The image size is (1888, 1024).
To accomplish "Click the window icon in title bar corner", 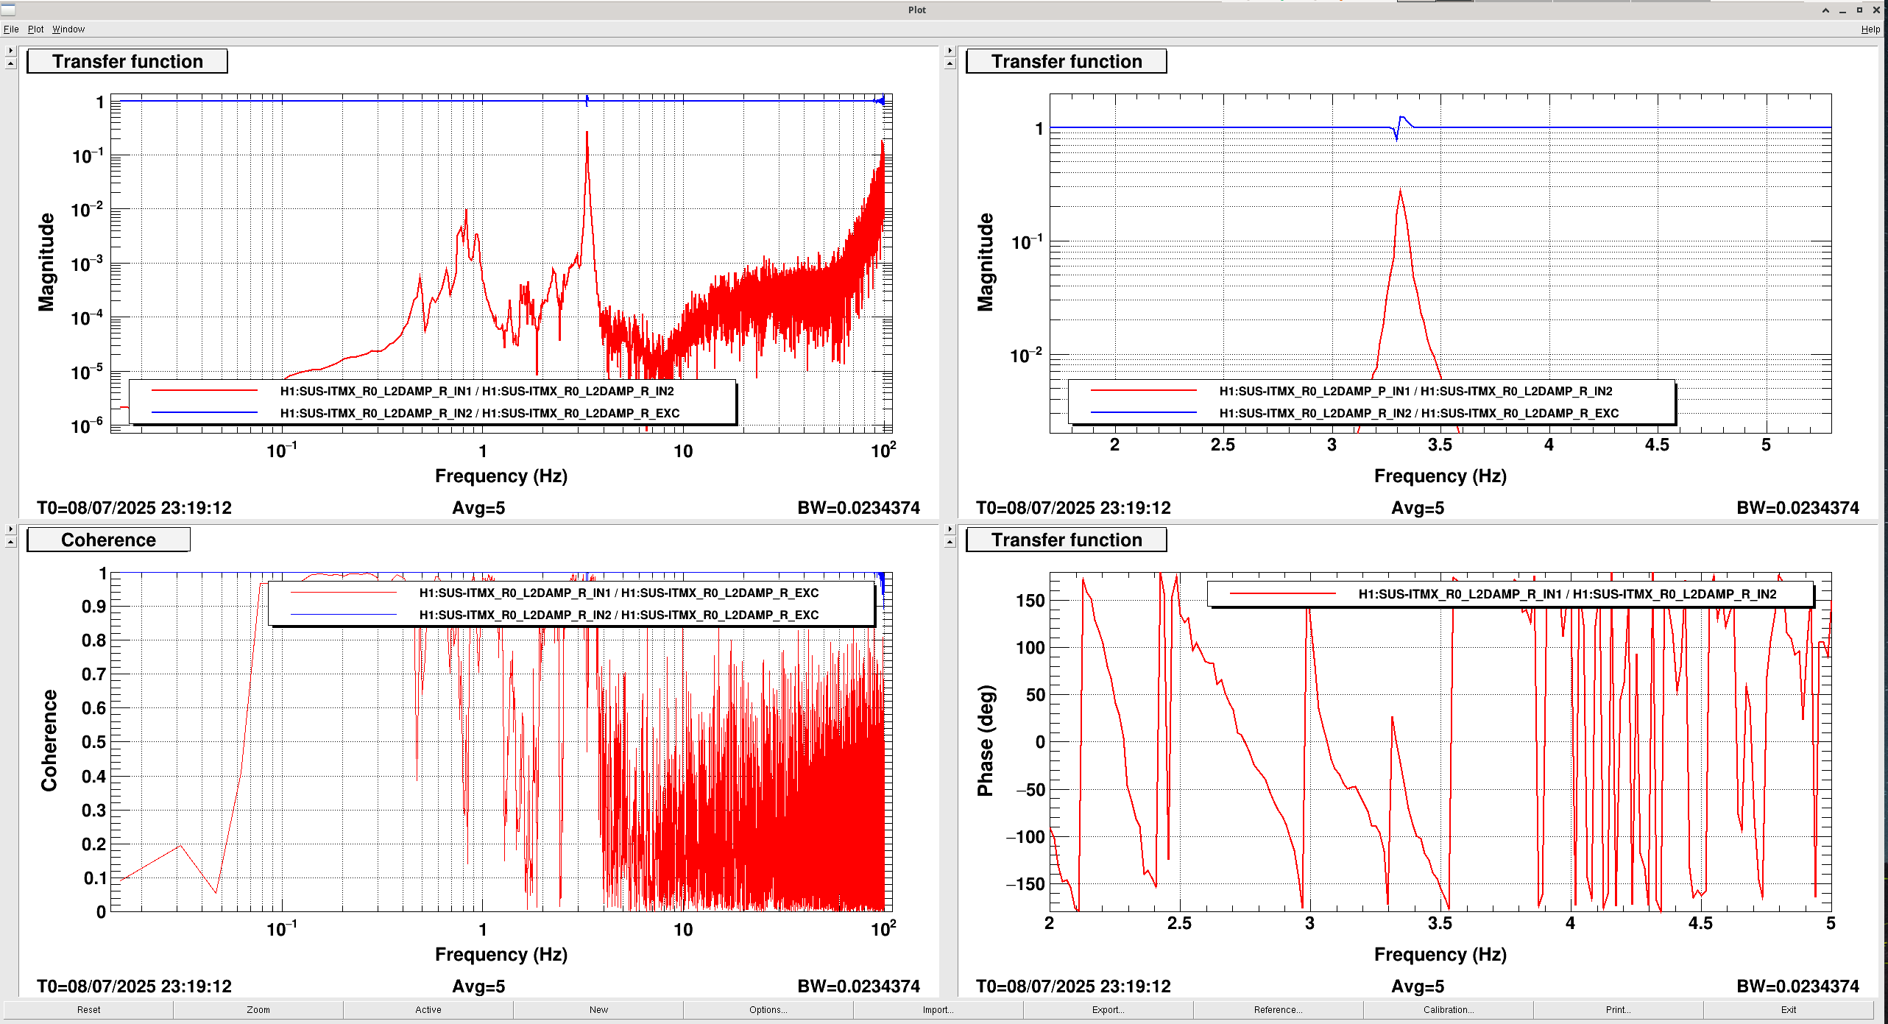I will coord(8,10).
